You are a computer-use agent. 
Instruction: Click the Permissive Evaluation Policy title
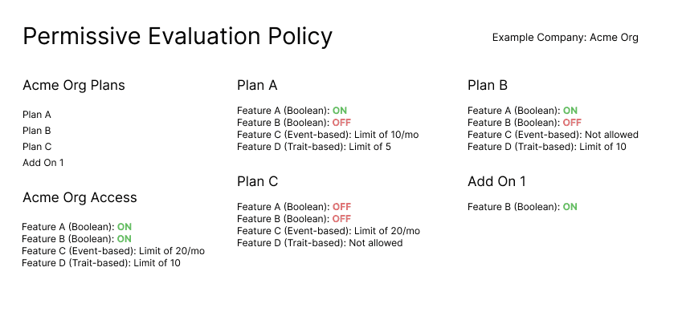coord(177,37)
